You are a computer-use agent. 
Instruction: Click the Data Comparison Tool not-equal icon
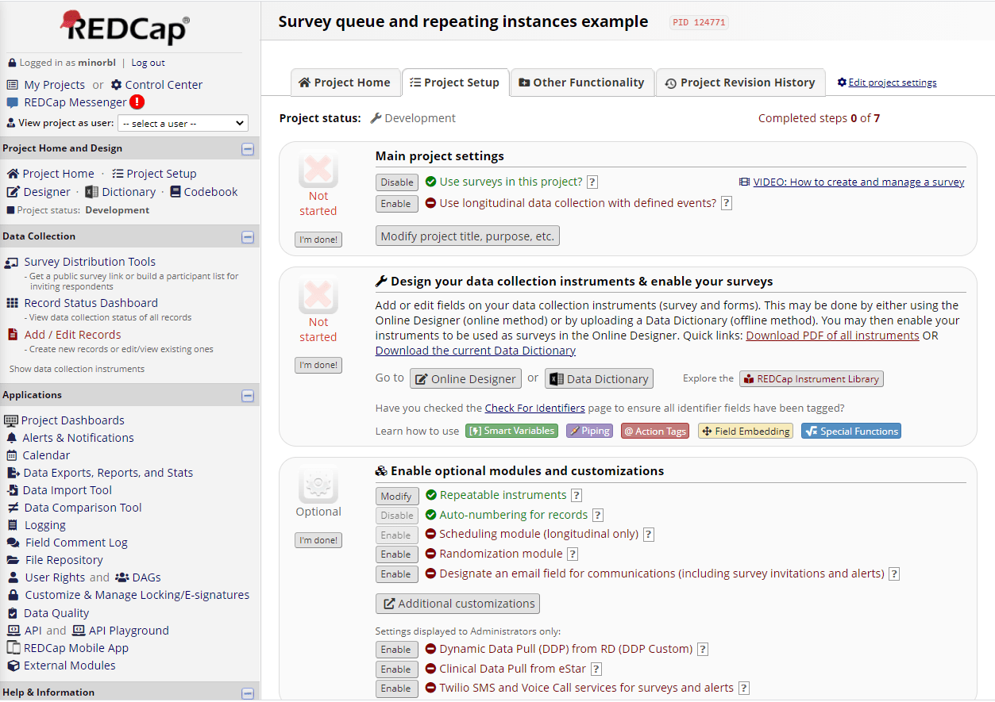click(13, 508)
